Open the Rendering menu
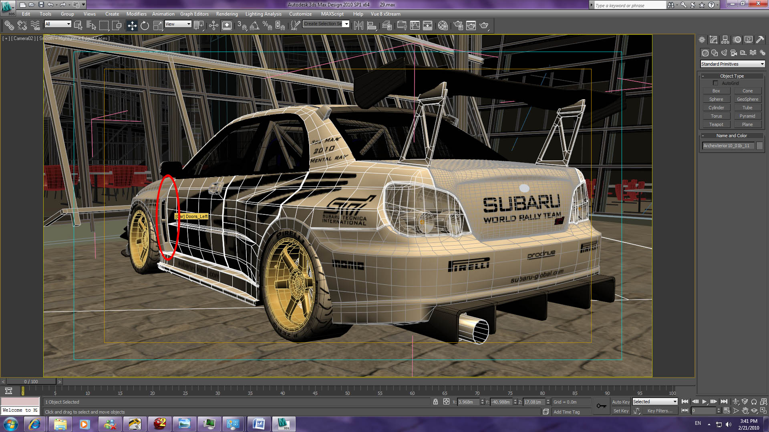 [227, 14]
